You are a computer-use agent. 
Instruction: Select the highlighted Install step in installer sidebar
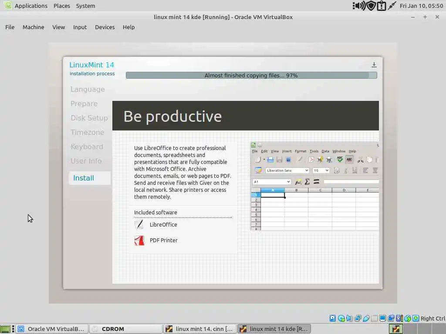90,178
